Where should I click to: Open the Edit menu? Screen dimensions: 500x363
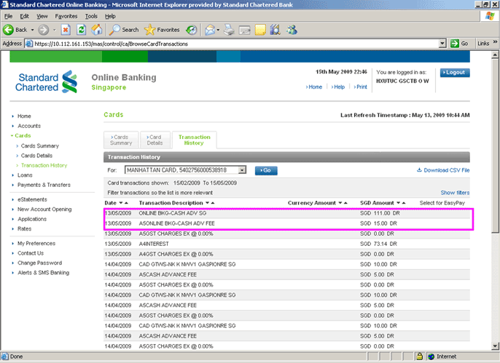pos(24,16)
